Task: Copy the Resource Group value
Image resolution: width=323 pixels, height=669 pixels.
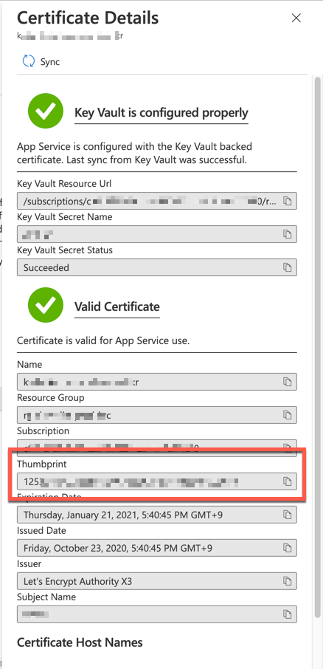Action: tap(287, 415)
